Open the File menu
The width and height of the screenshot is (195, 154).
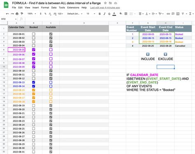pos(14,7)
